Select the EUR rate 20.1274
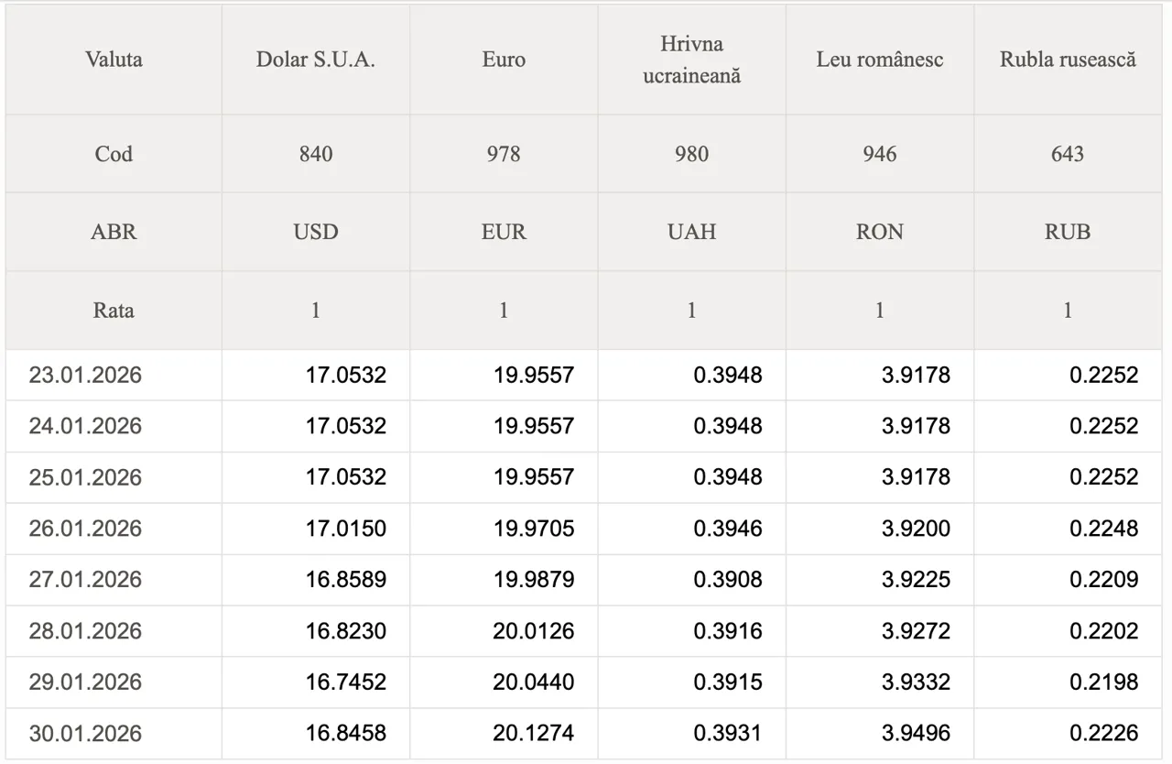Screen dimensions: 1172x764 (534, 734)
